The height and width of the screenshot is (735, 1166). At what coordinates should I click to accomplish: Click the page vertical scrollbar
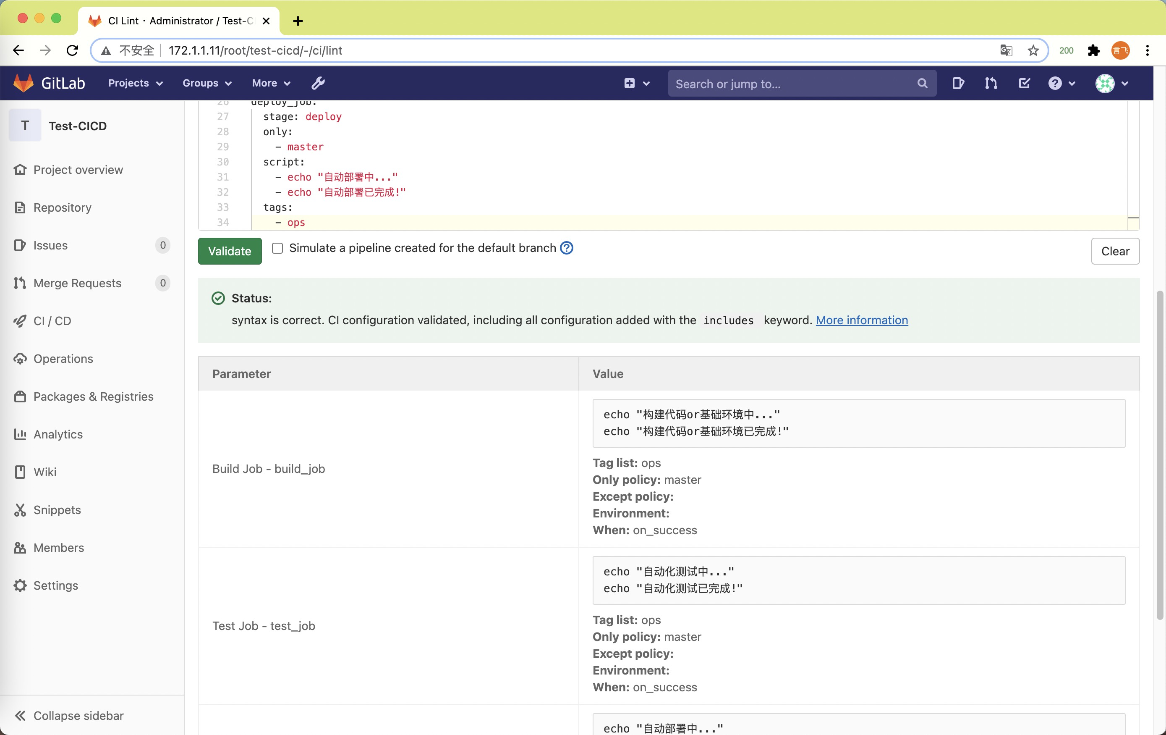pyautogui.click(x=1159, y=455)
